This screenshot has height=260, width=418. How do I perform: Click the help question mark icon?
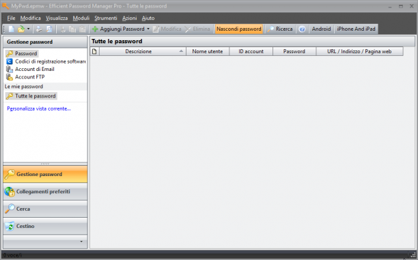[x=302, y=29]
